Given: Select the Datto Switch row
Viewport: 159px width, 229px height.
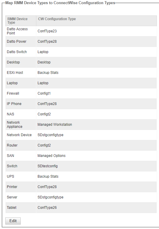Looking at the screenshot, I should (81, 52).
